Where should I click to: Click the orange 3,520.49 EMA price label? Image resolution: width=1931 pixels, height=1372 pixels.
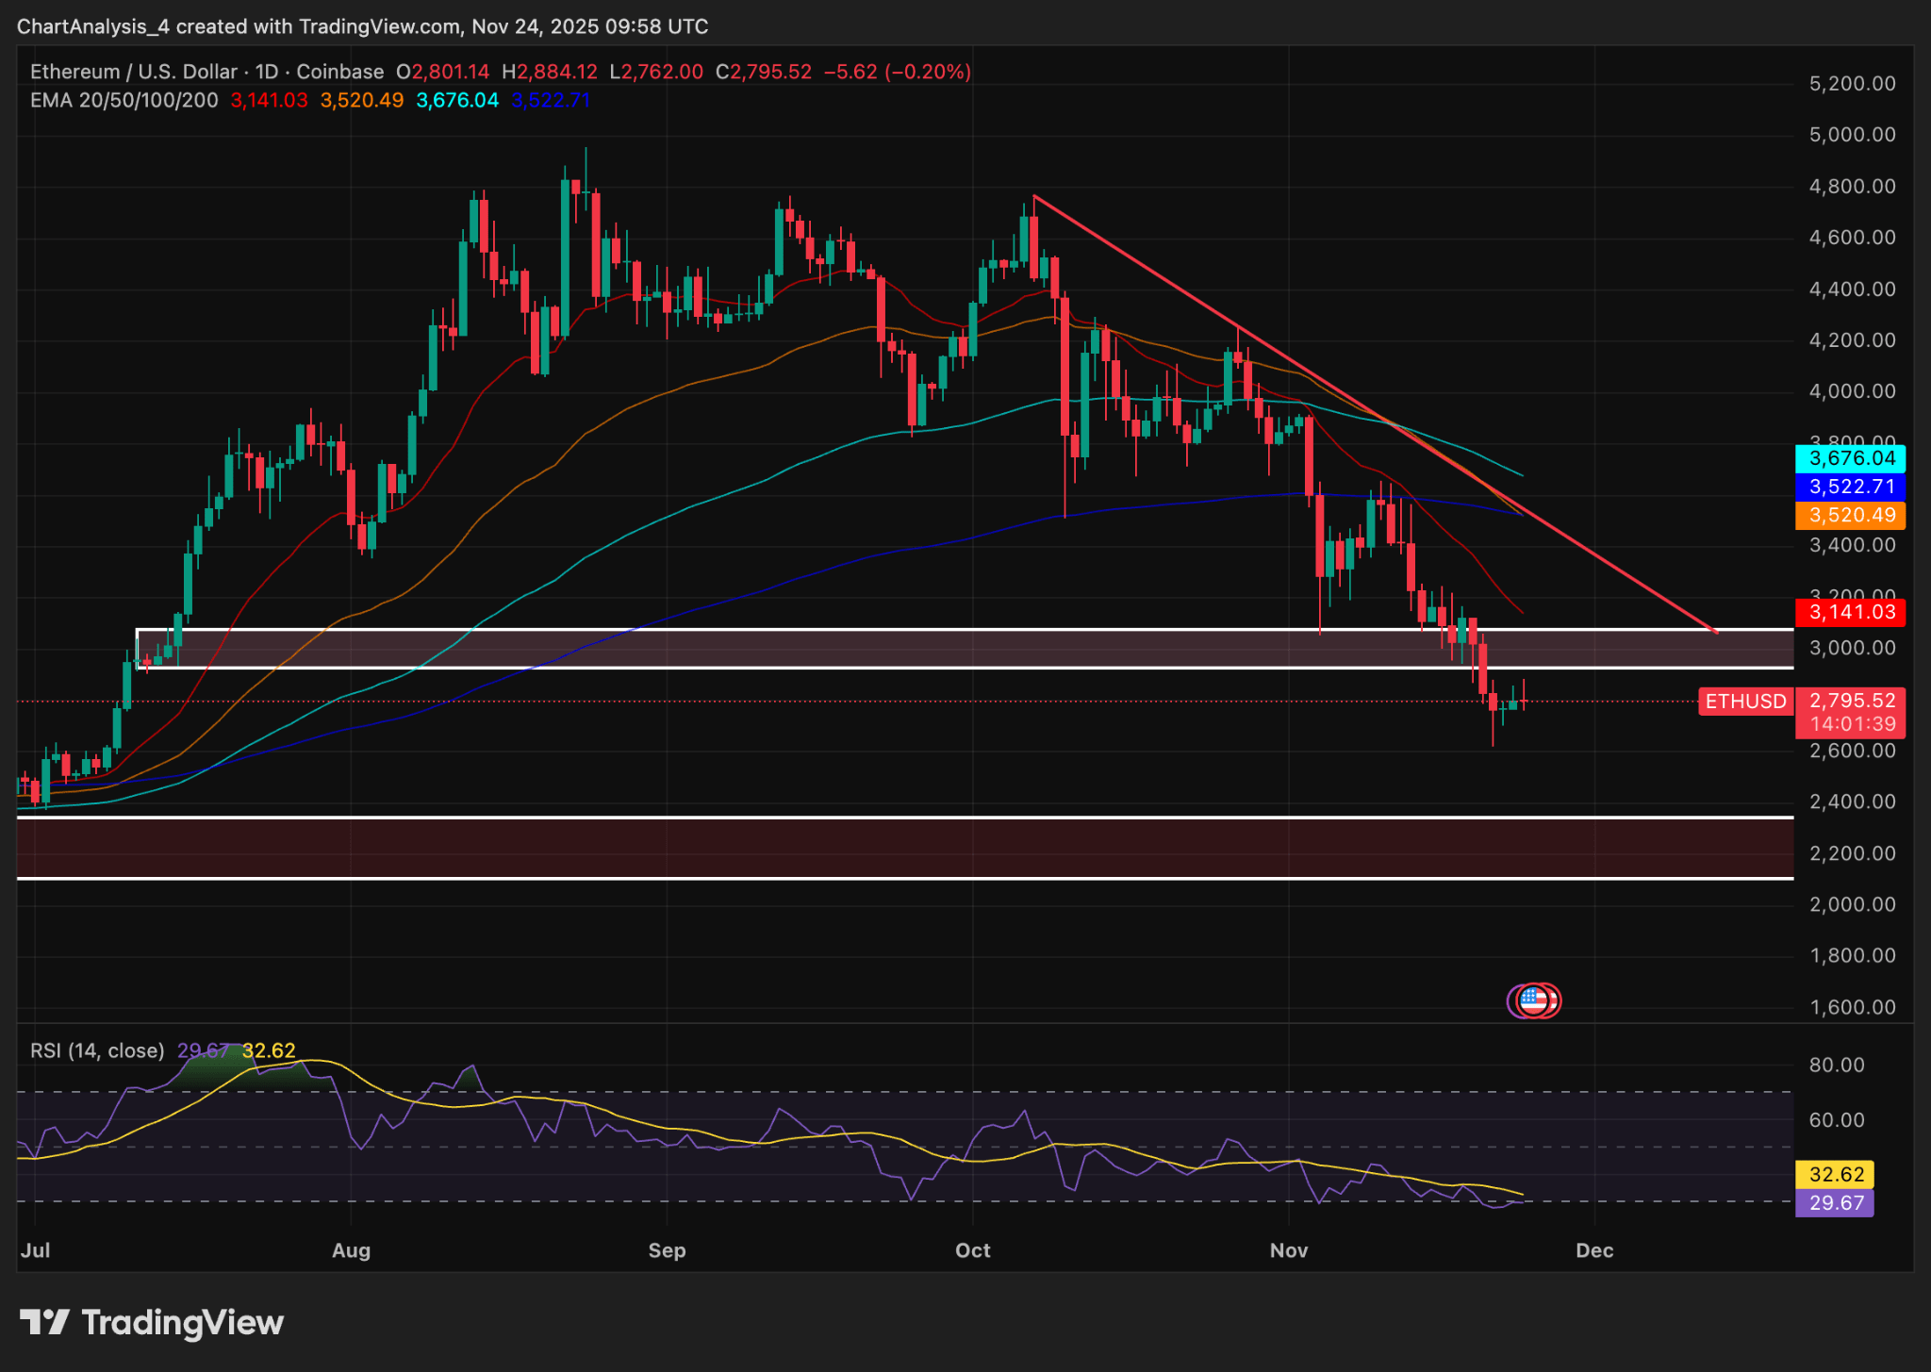pos(1851,515)
